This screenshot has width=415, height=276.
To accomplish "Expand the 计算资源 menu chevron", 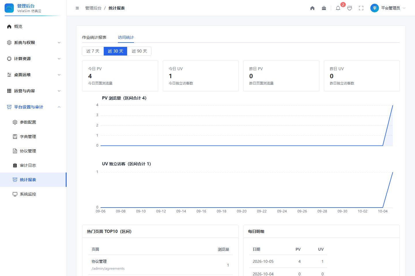I will [x=59, y=59].
